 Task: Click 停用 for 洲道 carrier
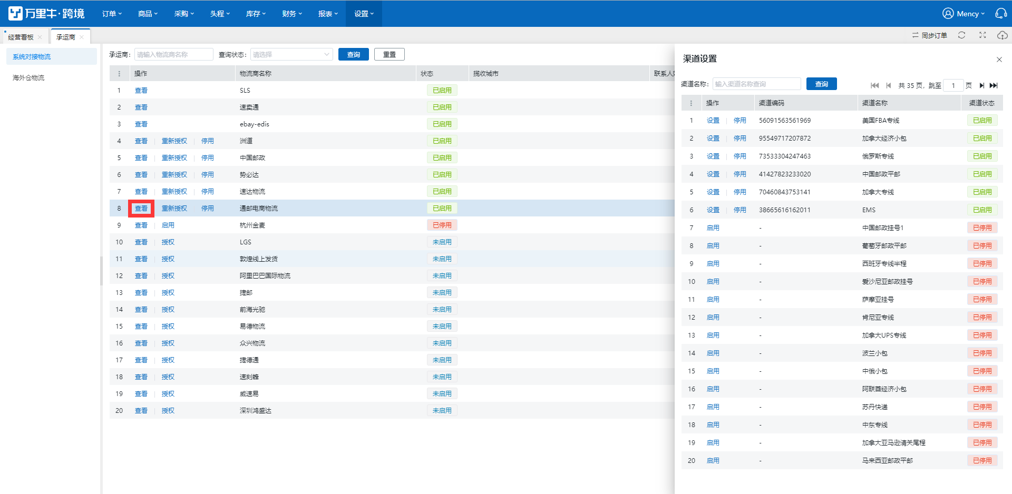pos(208,141)
